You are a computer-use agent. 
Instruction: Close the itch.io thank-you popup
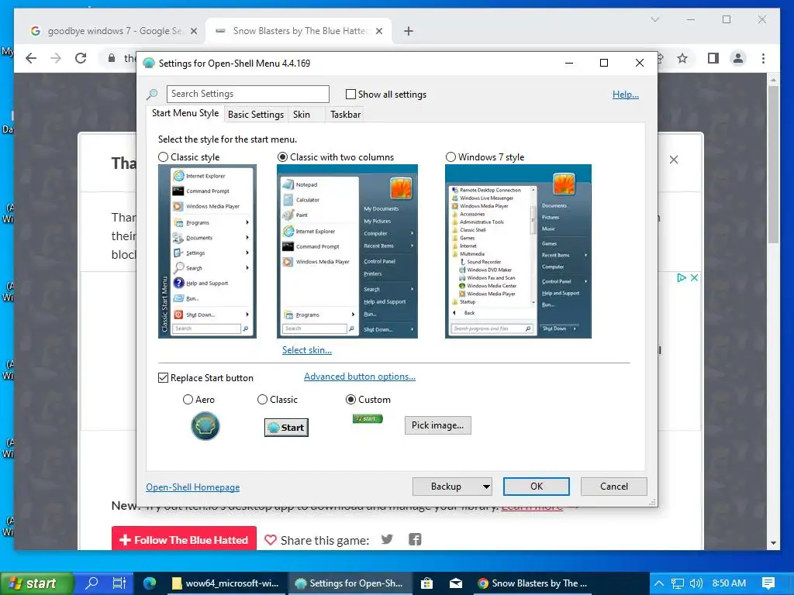point(674,160)
